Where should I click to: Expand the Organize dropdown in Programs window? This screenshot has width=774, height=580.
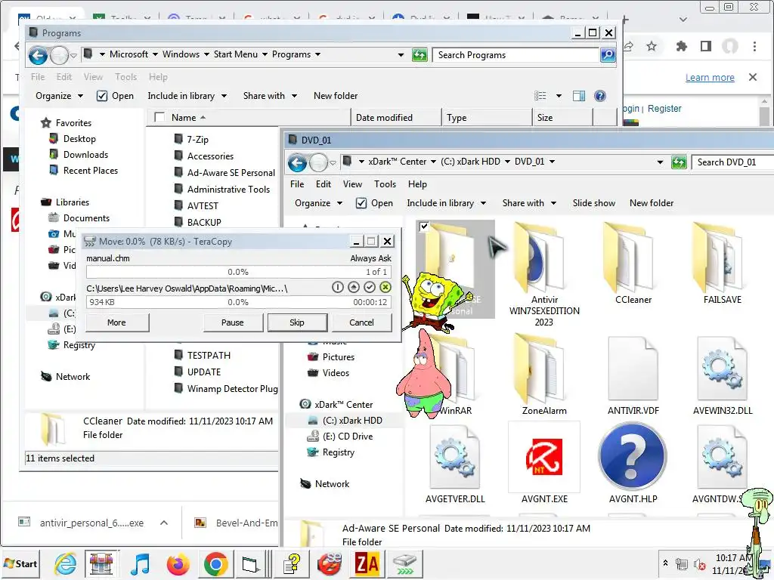pos(59,96)
